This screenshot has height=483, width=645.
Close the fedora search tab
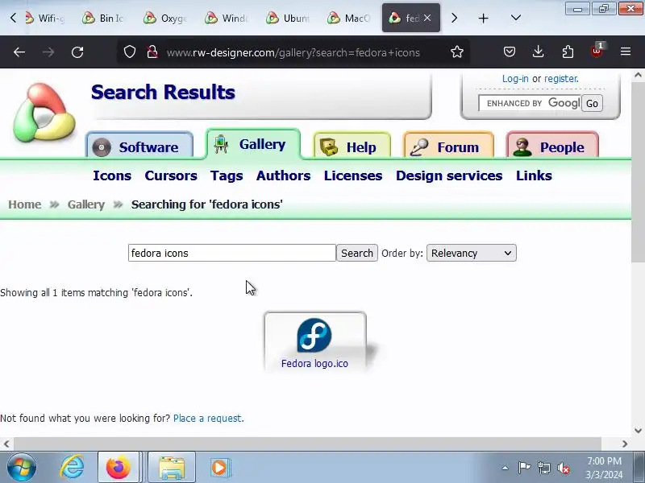427,18
